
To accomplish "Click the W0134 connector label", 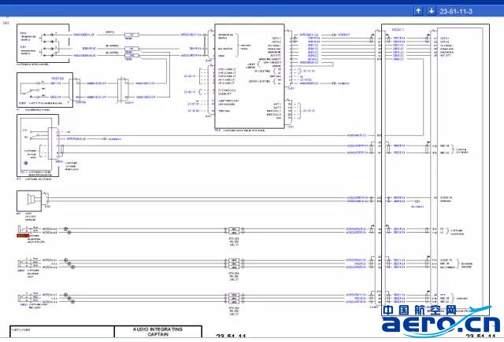I will (56, 78).
